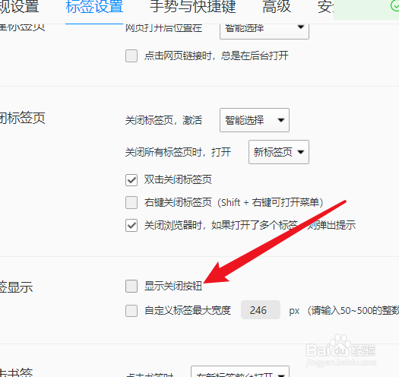This screenshot has height=377, width=399.
Task: Uncheck the 关闭浏览器时多标签提示 checkbox
Action: pos(131,225)
